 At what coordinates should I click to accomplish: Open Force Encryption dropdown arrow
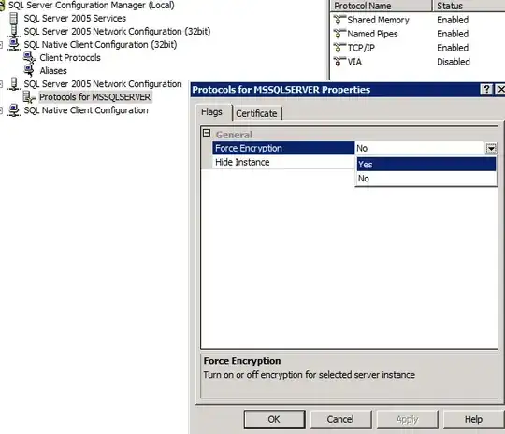491,148
